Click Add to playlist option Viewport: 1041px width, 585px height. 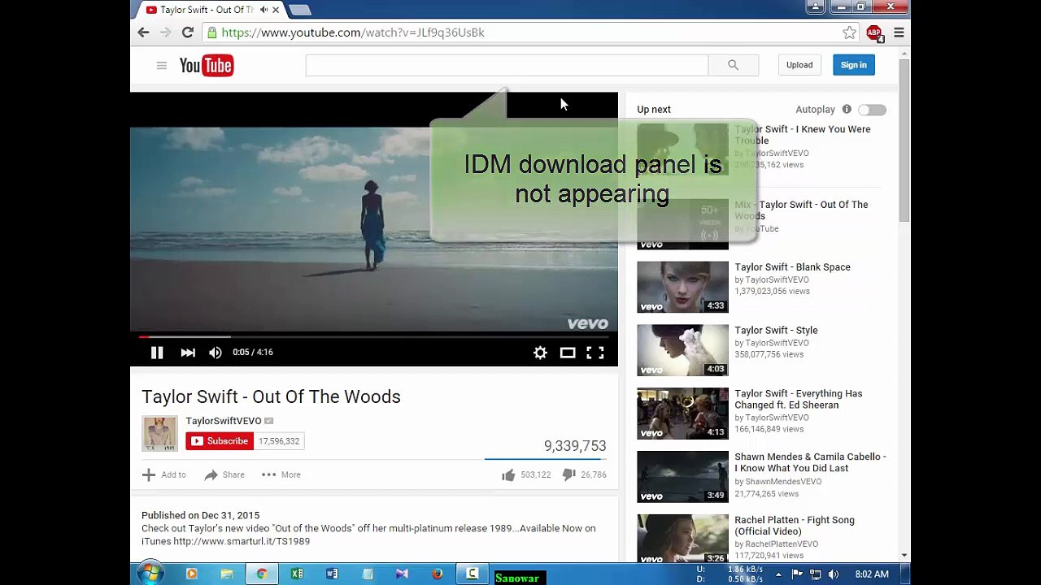[x=164, y=474]
